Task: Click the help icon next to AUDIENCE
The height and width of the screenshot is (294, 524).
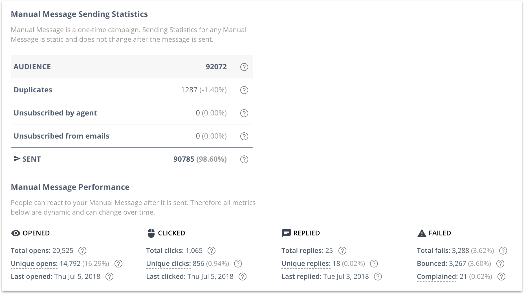Action: click(244, 67)
